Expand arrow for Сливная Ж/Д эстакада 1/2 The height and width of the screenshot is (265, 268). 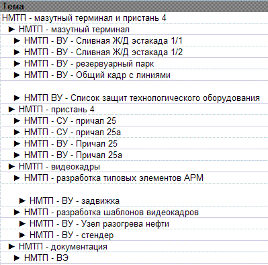(x=17, y=52)
